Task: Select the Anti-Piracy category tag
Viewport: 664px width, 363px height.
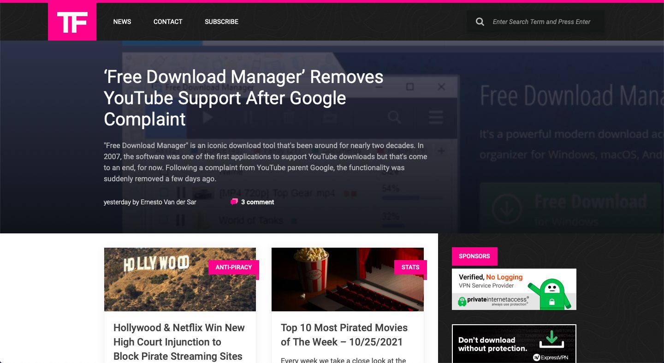Action: click(x=234, y=267)
